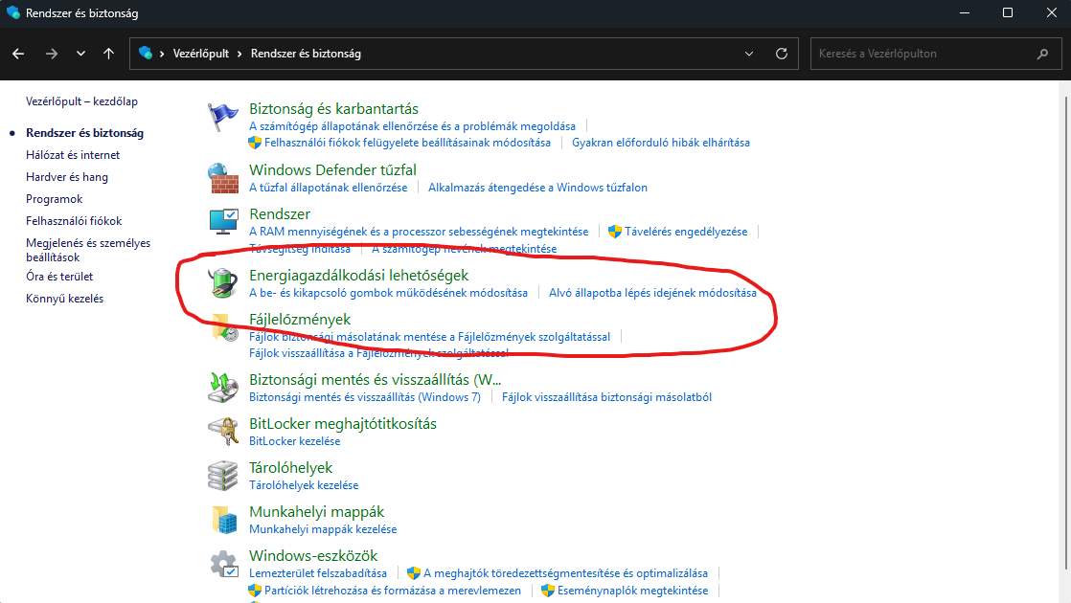
Task: Click the Rendszer monitor icon
Action: pos(223,222)
